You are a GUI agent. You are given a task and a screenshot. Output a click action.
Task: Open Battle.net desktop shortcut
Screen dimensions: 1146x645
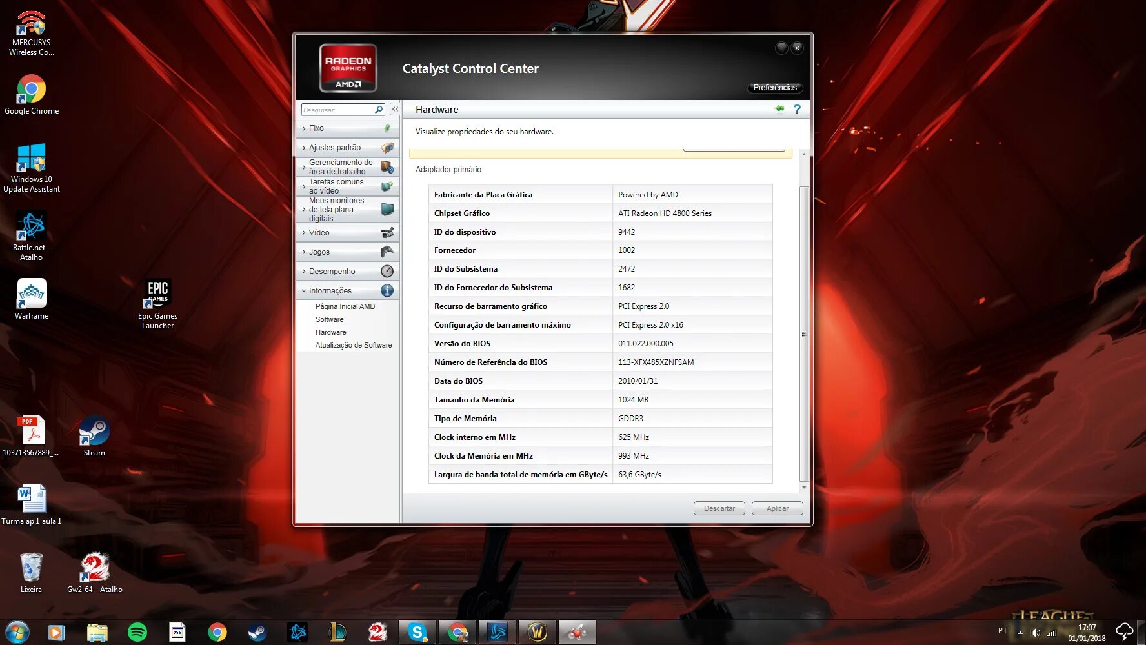point(31,236)
